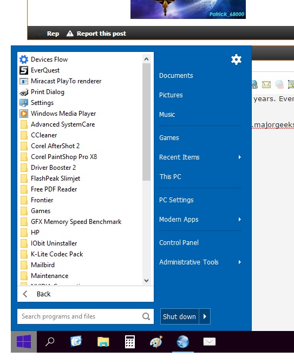Expand the Recent Items submenu arrow

[x=240, y=157]
